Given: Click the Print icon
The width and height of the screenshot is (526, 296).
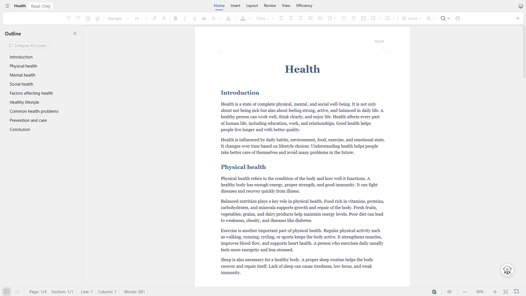Looking at the screenshot, I should pos(457,18).
